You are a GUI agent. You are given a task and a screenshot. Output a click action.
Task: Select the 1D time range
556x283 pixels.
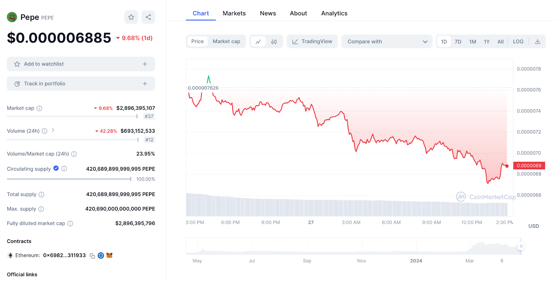(x=444, y=42)
